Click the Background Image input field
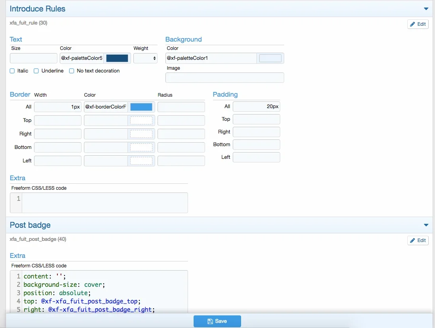The height and width of the screenshot is (328, 435). [224, 78]
